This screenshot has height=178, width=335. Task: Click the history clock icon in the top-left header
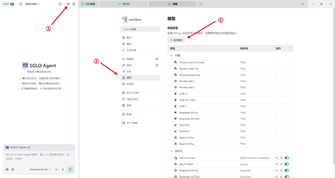(x=60, y=4)
